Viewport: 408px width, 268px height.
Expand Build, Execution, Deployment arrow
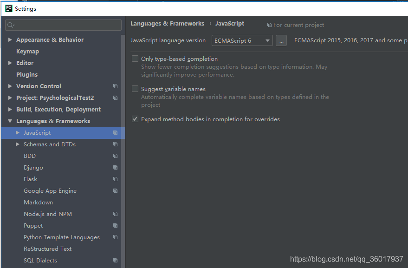click(10, 110)
